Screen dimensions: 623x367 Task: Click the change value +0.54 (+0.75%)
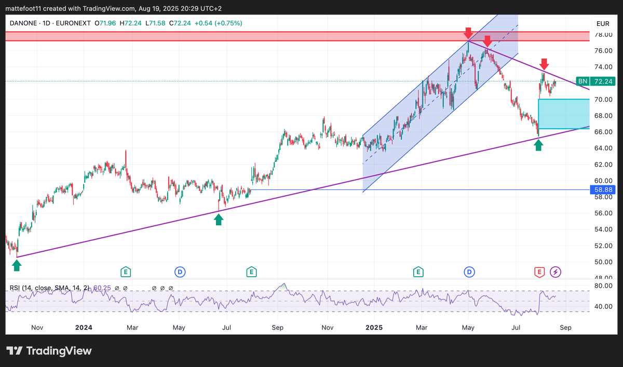tap(219, 23)
